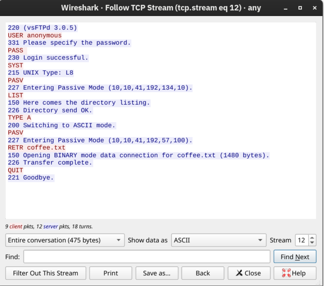The width and height of the screenshot is (324, 286).
Task: Select '220 (vsFTPd 3.0.5)' banner line
Action: coord(42,28)
